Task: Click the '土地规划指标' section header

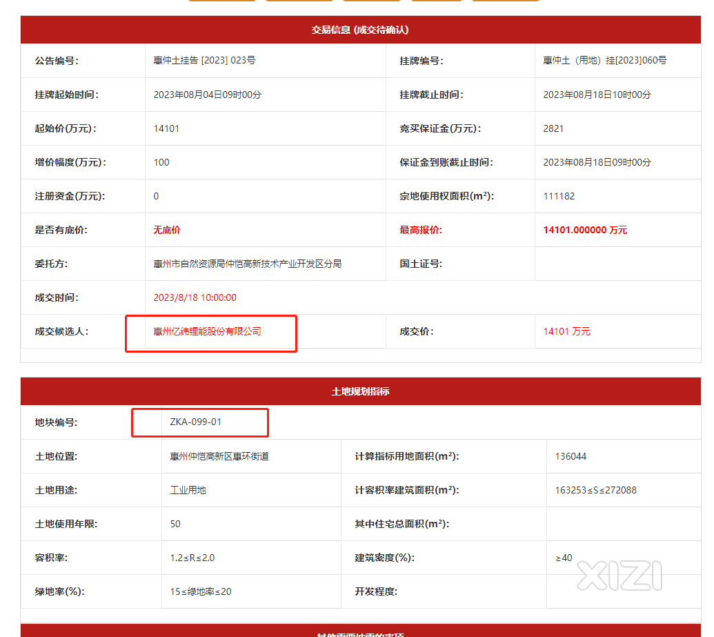Action: point(360,391)
